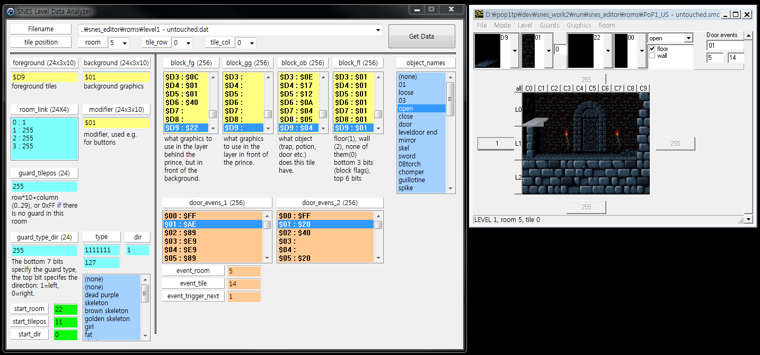Image resolution: width=760 pixels, height=355 pixels.
Task: Select 'mirror' in object_names list
Action: (x=421, y=140)
